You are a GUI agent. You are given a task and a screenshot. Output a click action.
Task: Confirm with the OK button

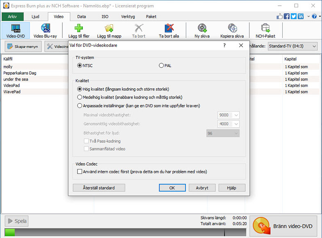point(172,188)
